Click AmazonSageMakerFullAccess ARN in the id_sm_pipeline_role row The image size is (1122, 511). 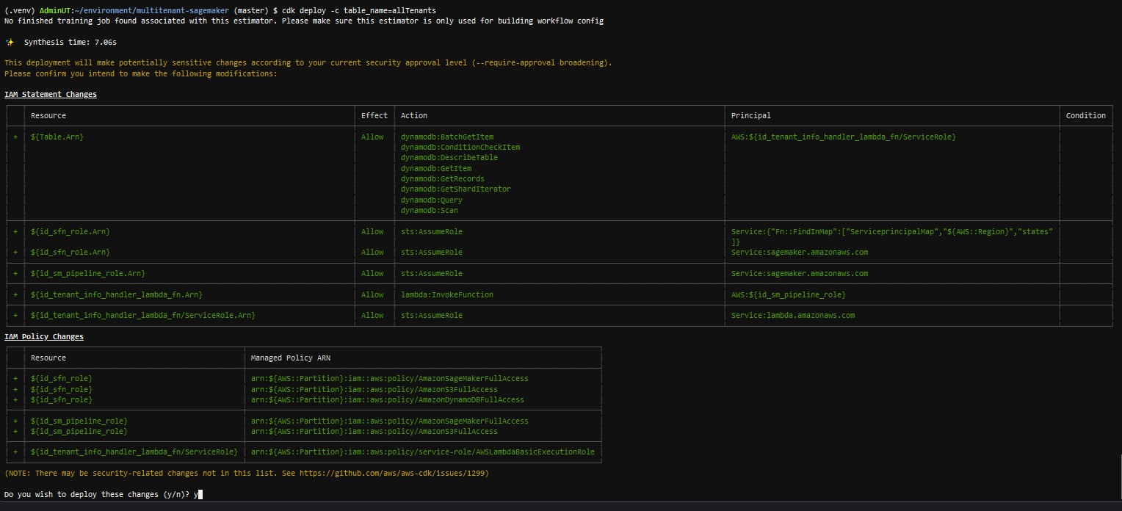coord(390,421)
